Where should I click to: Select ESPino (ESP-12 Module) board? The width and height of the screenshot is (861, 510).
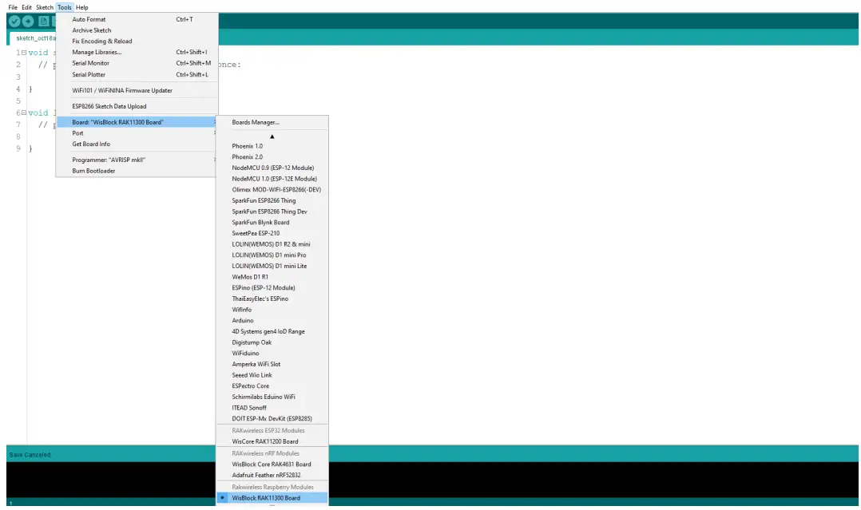click(x=272, y=288)
